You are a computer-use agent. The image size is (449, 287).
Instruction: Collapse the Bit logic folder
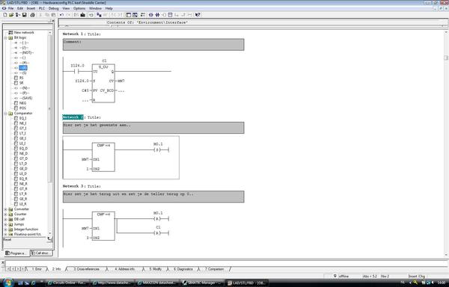[x=5, y=37]
